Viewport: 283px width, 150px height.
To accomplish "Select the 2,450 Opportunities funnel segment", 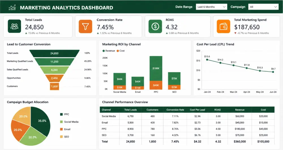I will click(54, 78).
